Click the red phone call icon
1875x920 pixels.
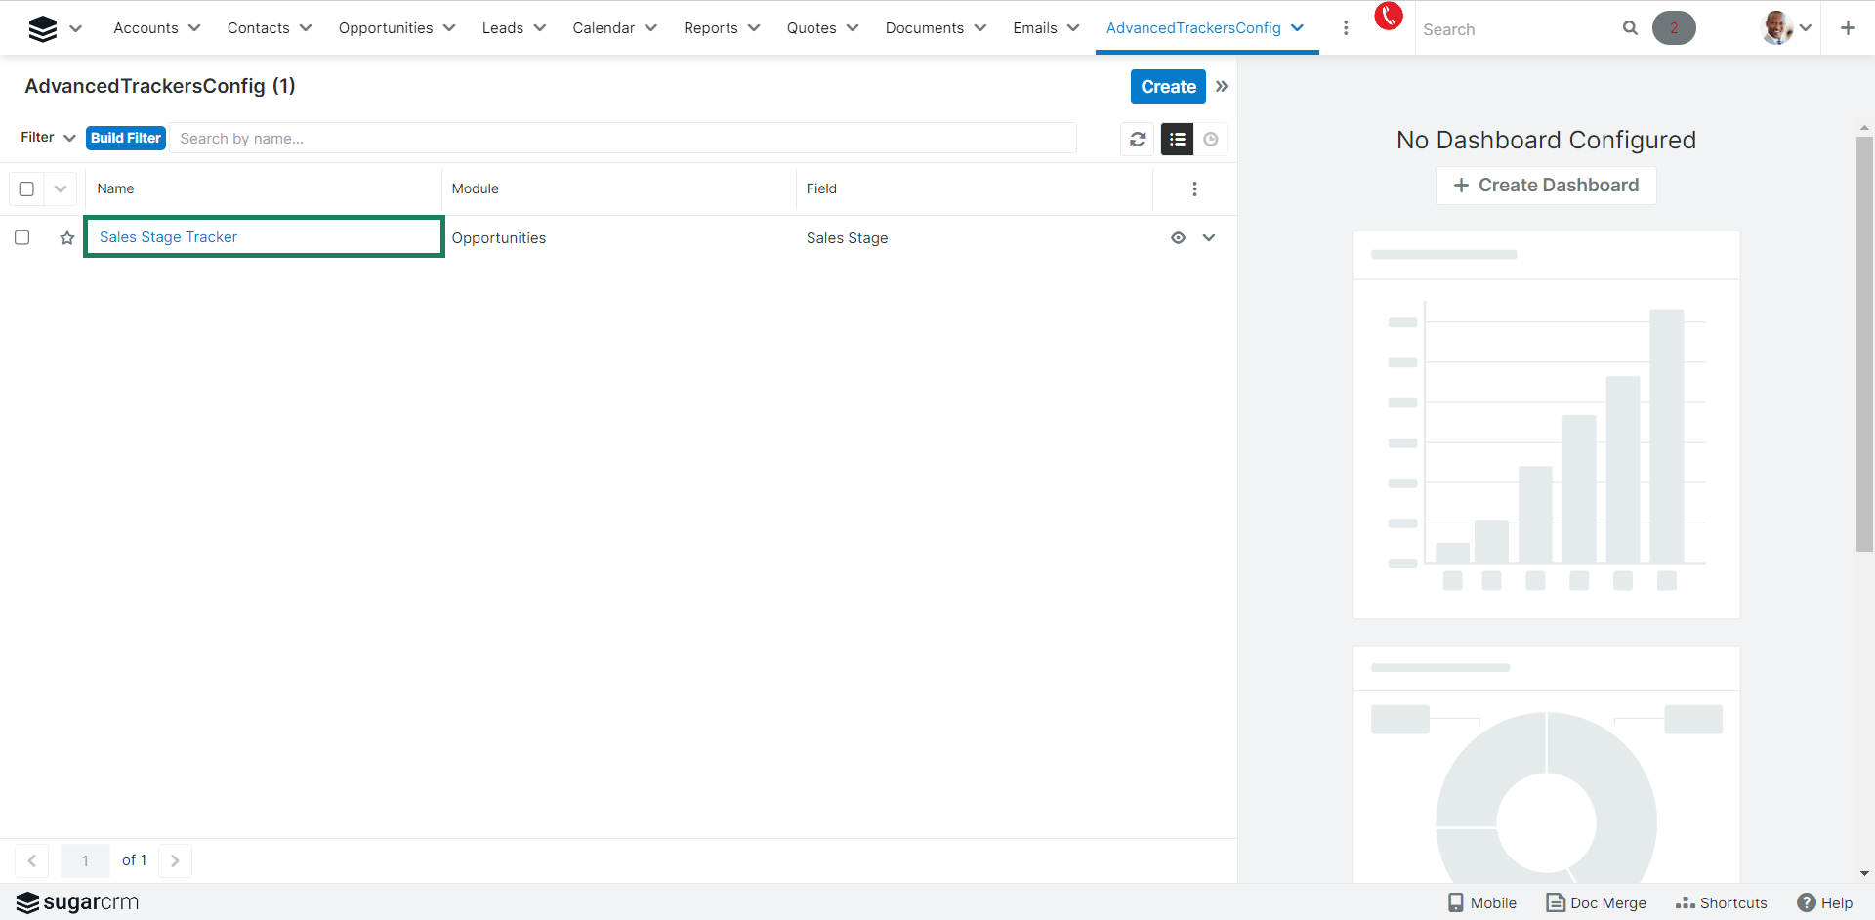click(1388, 17)
